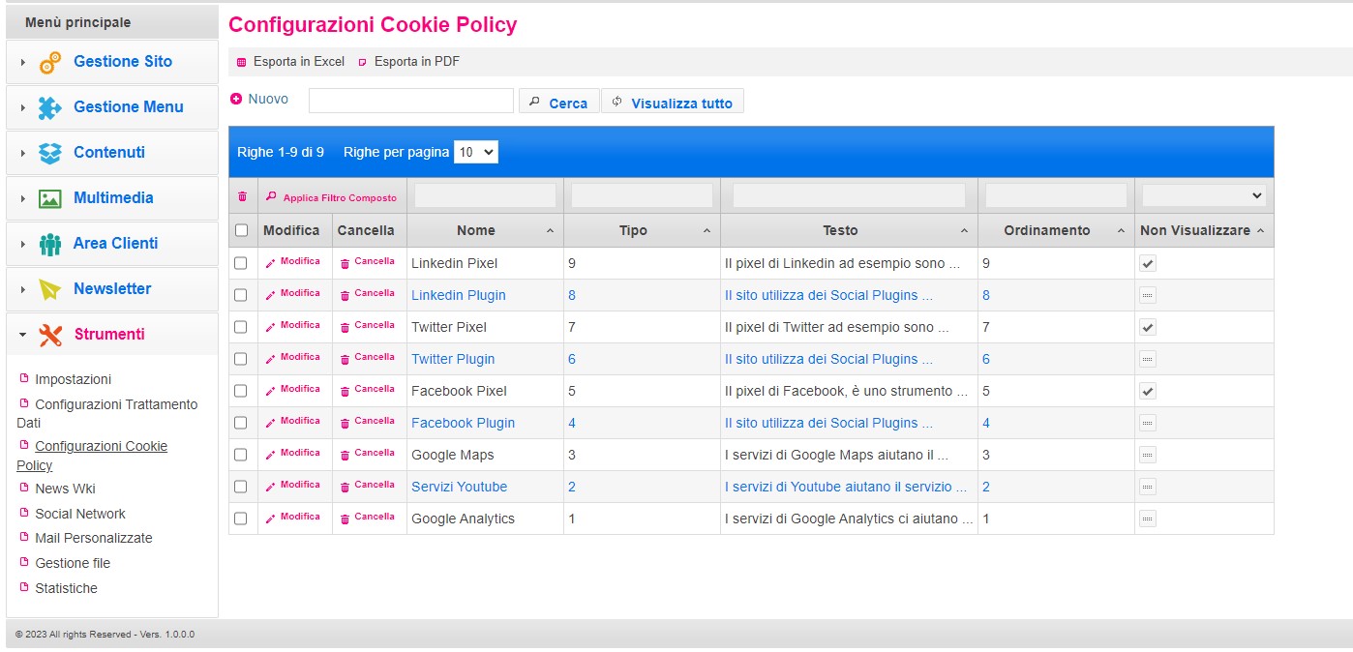Image resolution: width=1353 pixels, height=652 pixels.
Task: Select the Twitter Pixel row checkbox
Action: click(x=241, y=327)
